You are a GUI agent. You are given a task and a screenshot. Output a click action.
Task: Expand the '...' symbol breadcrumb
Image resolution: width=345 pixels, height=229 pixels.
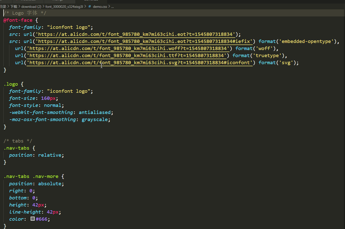[112, 7]
